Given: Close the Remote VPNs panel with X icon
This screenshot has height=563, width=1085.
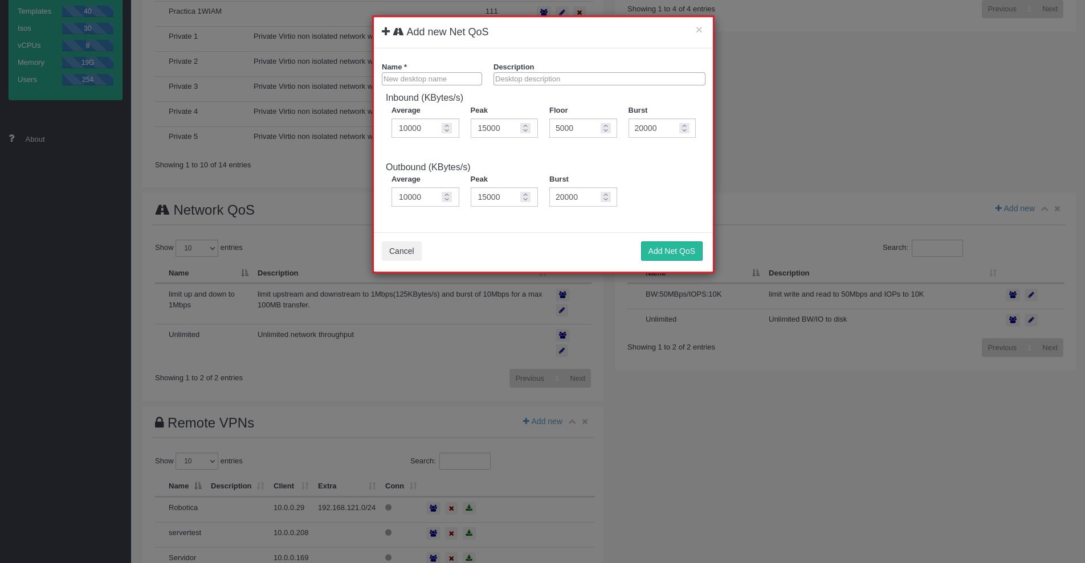Looking at the screenshot, I should pyautogui.click(x=585, y=422).
